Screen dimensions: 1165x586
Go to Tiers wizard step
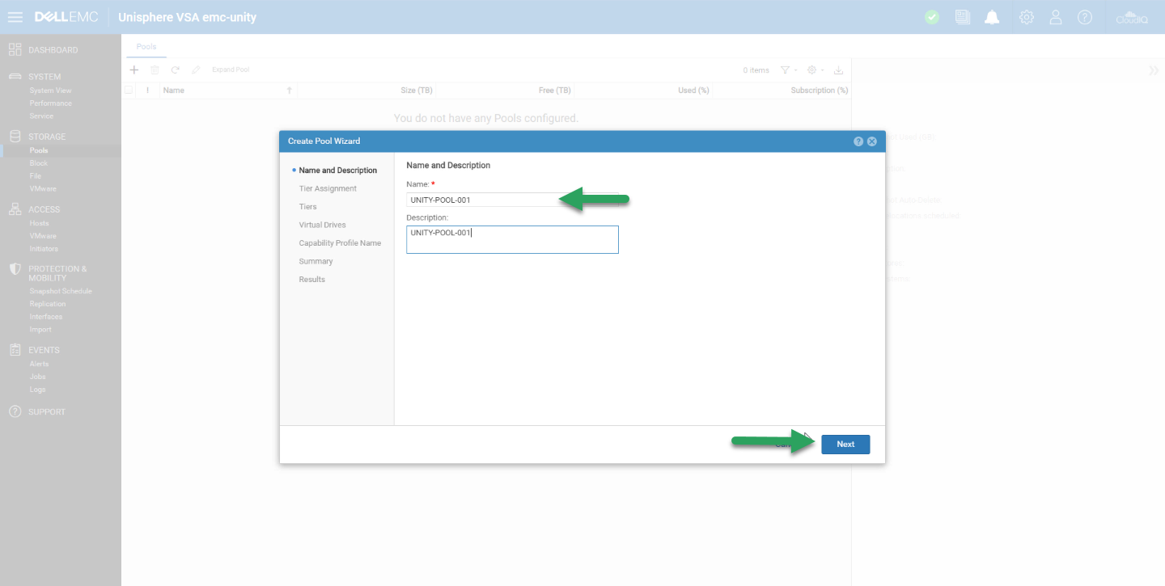(307, 207)
